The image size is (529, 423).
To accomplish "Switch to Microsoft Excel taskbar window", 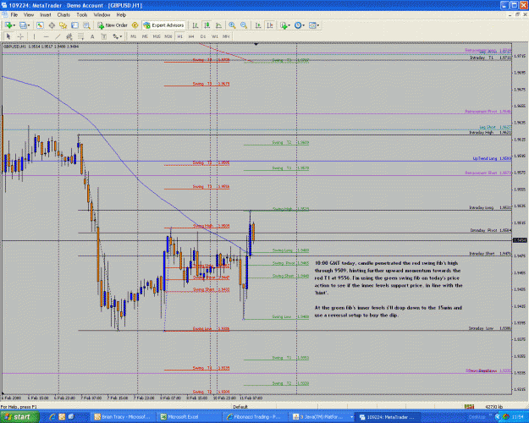I will coord(190,417).
